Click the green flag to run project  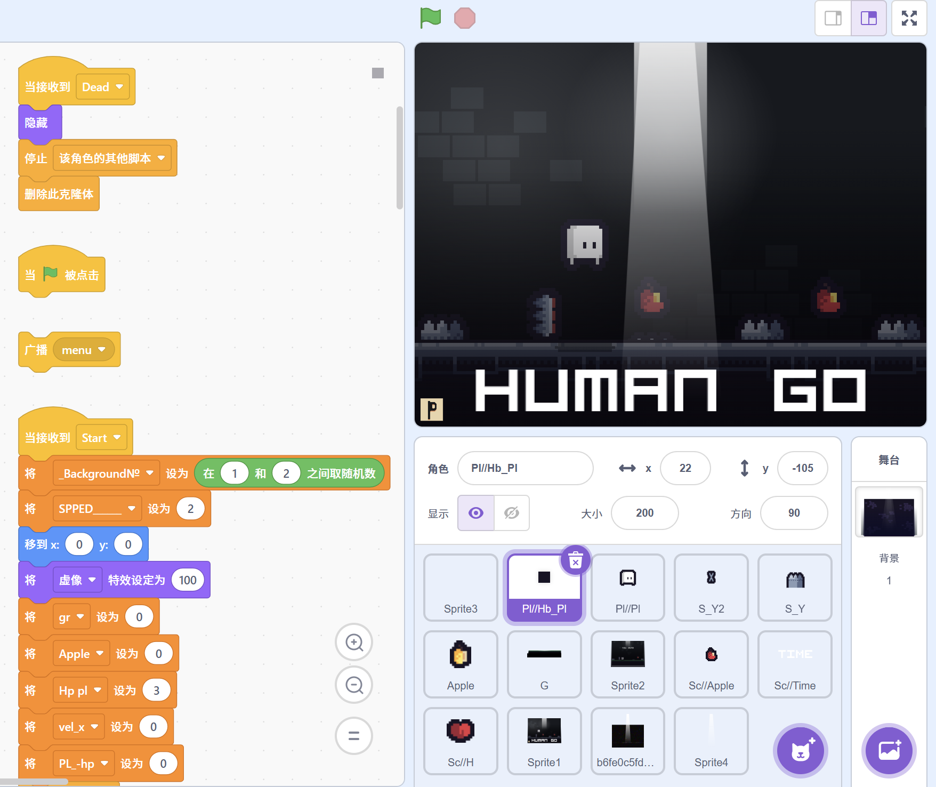click(x=430, y=18)
